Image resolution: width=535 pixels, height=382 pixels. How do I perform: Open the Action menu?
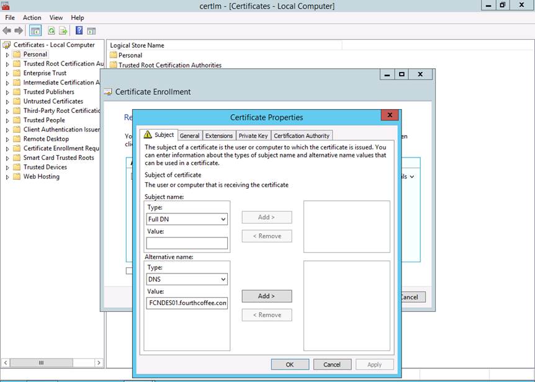[x=32, y=18]
